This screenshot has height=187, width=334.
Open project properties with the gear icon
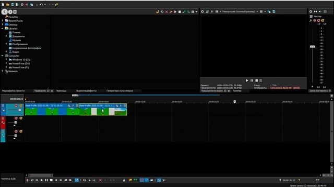click(22, 5)
